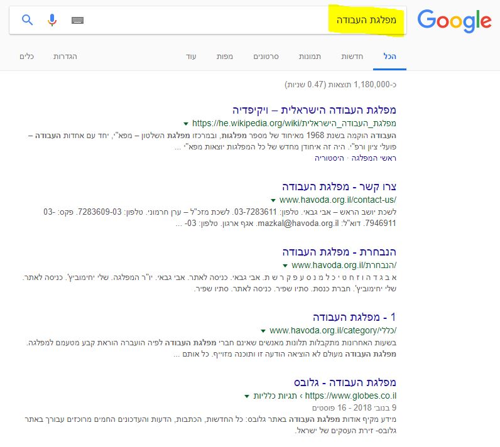The width and height of the screenshot is (500, 447).
Task: Expand dropdown arrow beside havoda.org.il/contact-us/
Action: click(273, 200)
